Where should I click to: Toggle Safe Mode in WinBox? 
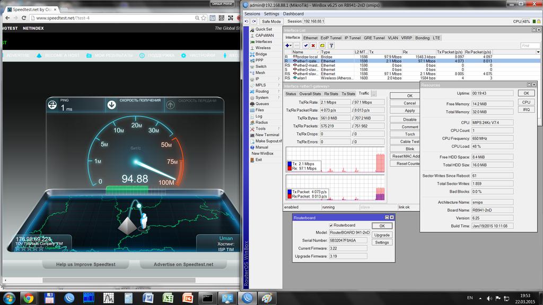[x=271, y=21]
